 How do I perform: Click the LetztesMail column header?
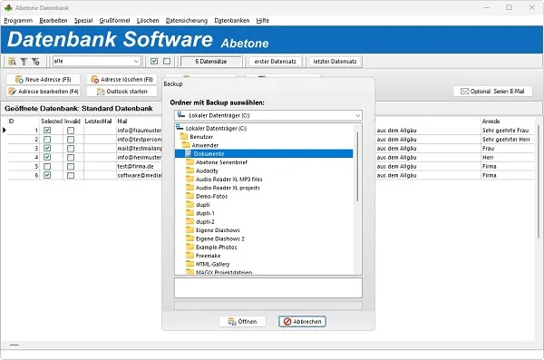tap(98, 122)
